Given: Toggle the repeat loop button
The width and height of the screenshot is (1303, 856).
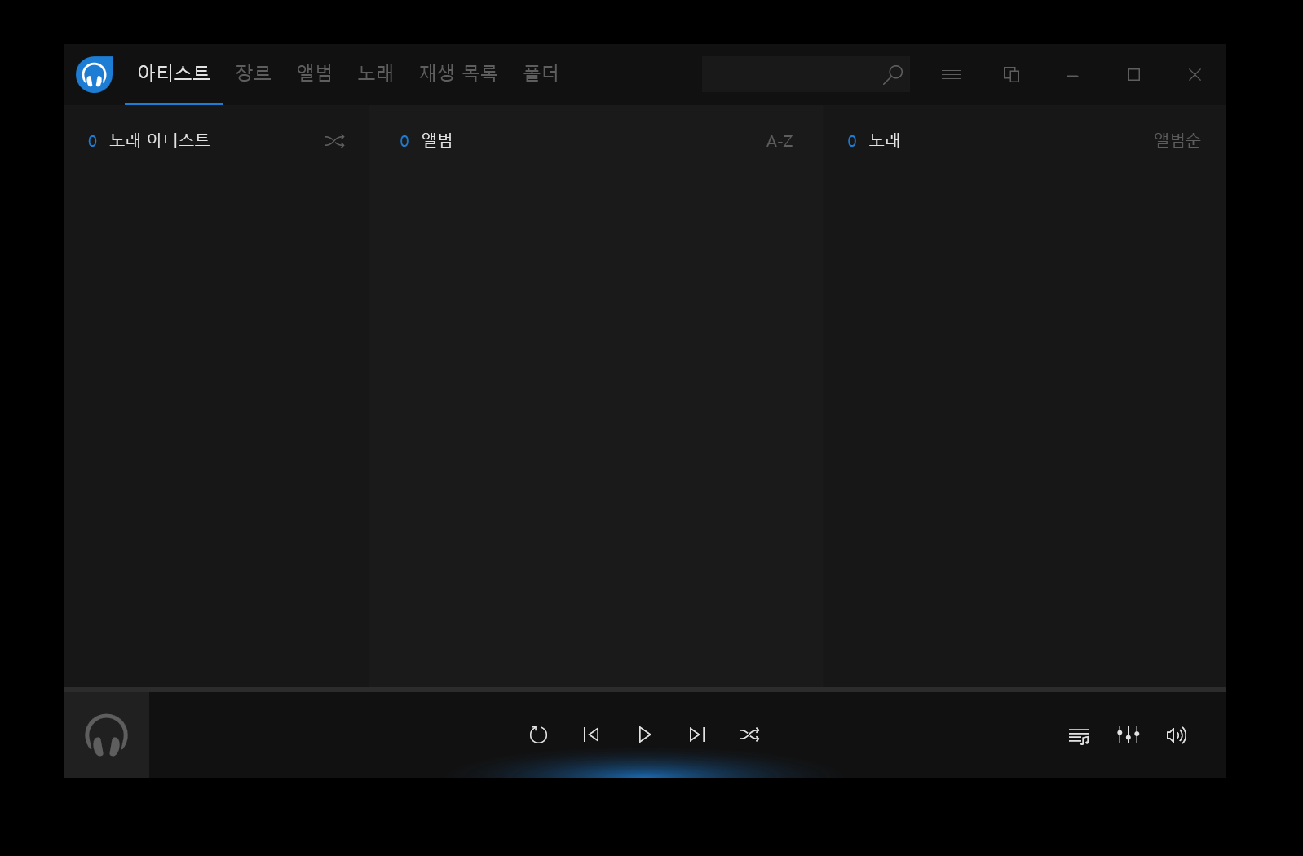Looking at the screenshot, I should point(538,735).
